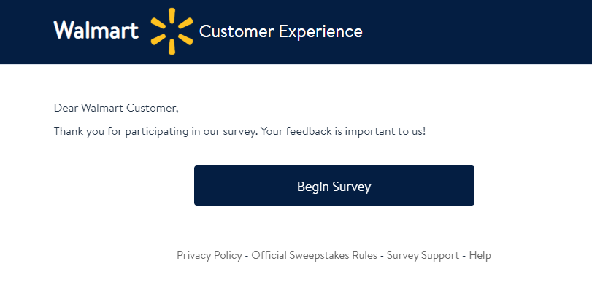Image resolution: width=592 pixels, height=304 pixels.
Task: Open the Official Sweepstakes Rules link
Action: point(314,255)
